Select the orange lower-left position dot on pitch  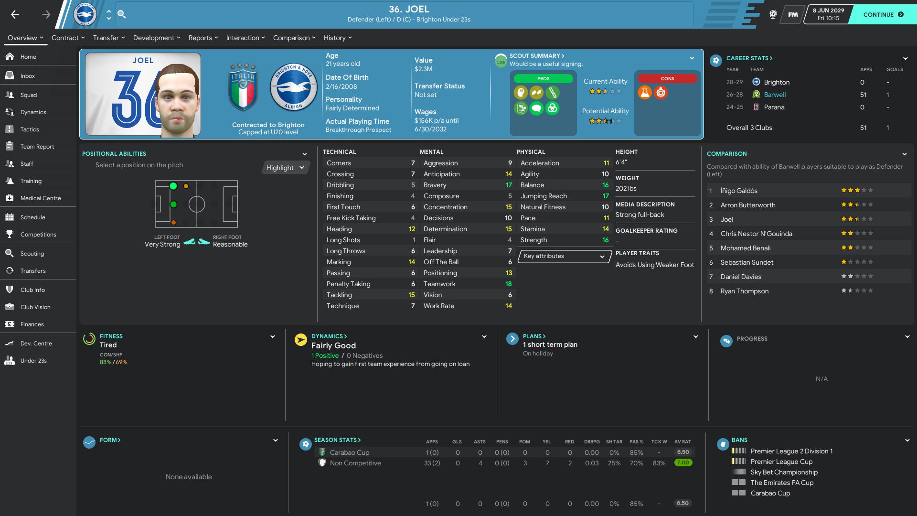coord(173,223)
